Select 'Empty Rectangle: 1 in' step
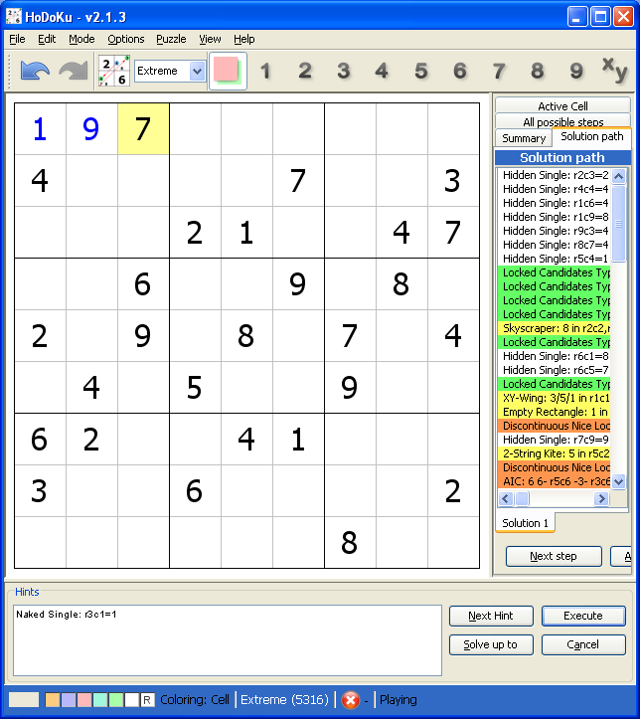The image size is (640, 719). coord(555,412)
